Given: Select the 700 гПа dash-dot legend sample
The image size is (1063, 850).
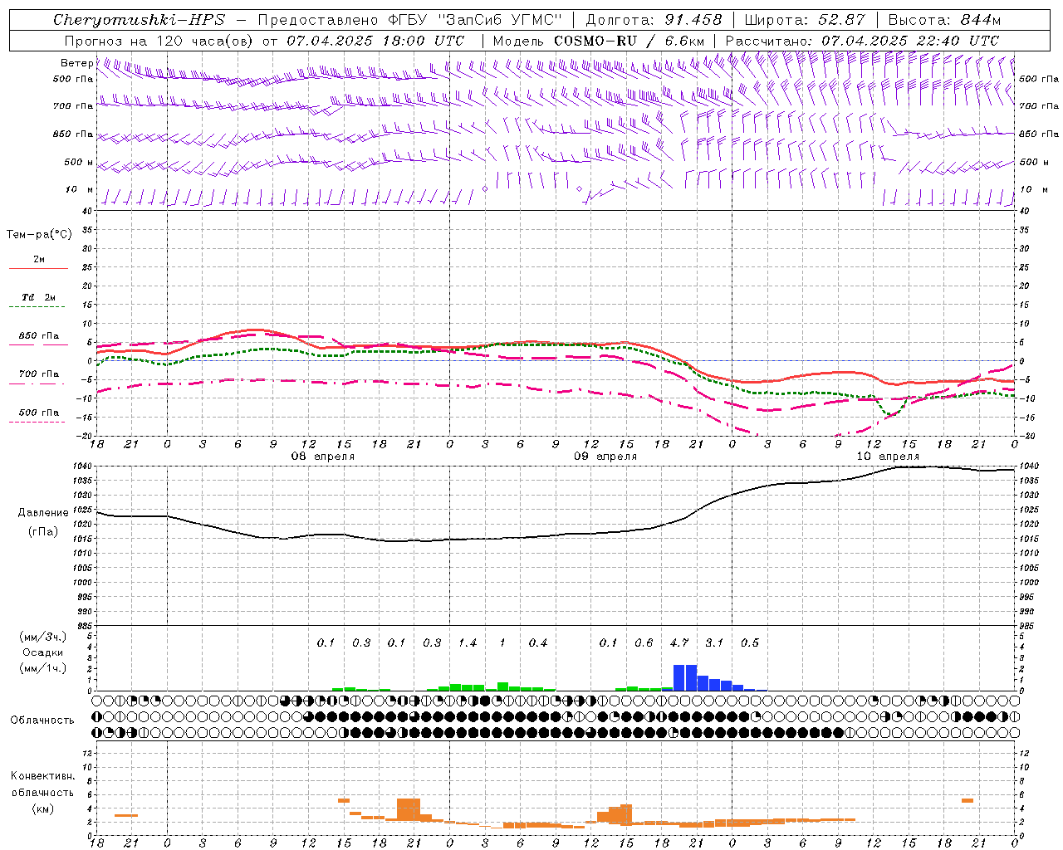Looking at the screenshot, I should (x=38, y=383).
